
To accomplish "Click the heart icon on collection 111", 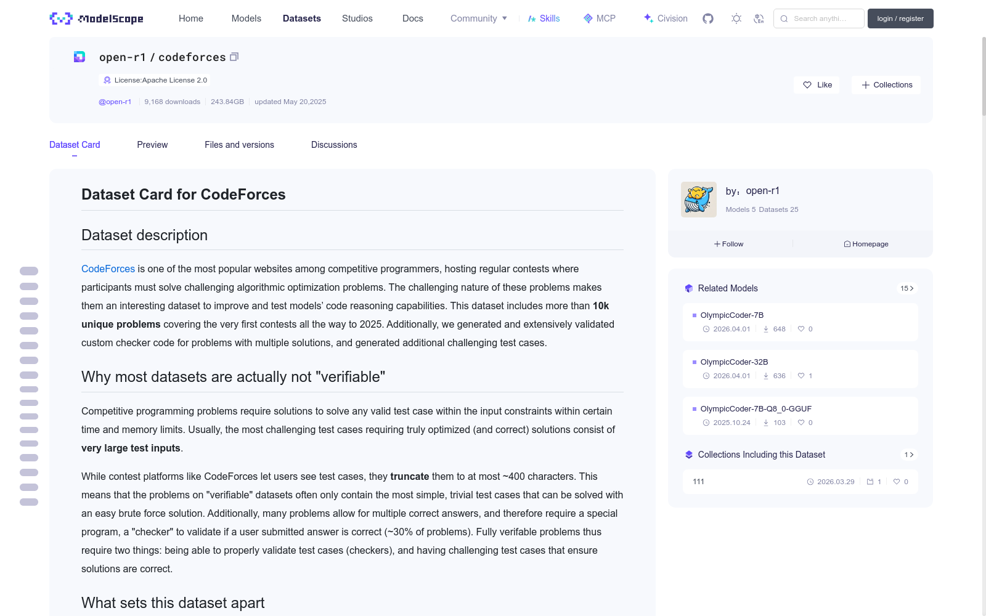I will [897, 482].
